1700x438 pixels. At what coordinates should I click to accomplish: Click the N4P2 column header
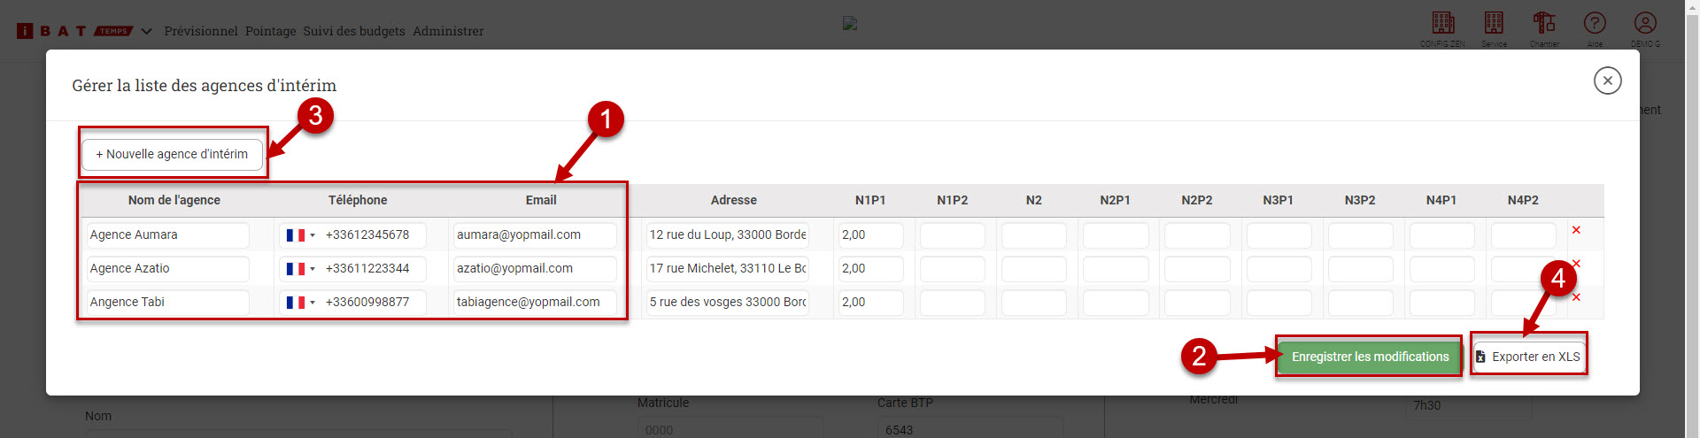[1523, 200]
